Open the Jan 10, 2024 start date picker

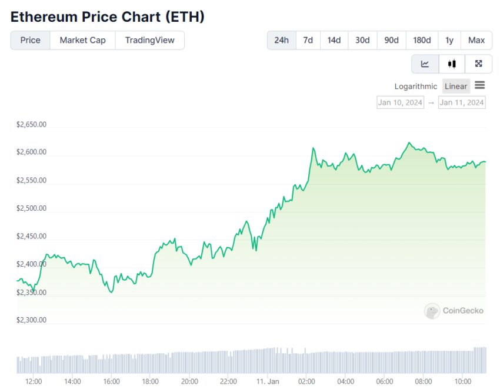click(x=401, y=102)
